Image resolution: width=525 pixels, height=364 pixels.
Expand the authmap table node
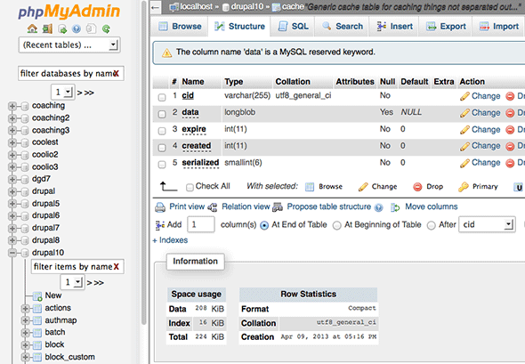click(26, 320)
